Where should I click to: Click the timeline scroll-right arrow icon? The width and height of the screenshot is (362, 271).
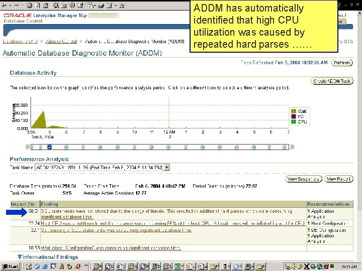[x=292, y=147]
